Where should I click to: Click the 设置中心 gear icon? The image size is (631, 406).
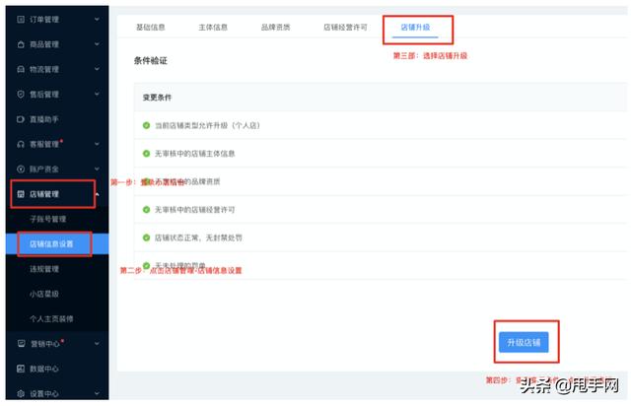tap(21, 393)
